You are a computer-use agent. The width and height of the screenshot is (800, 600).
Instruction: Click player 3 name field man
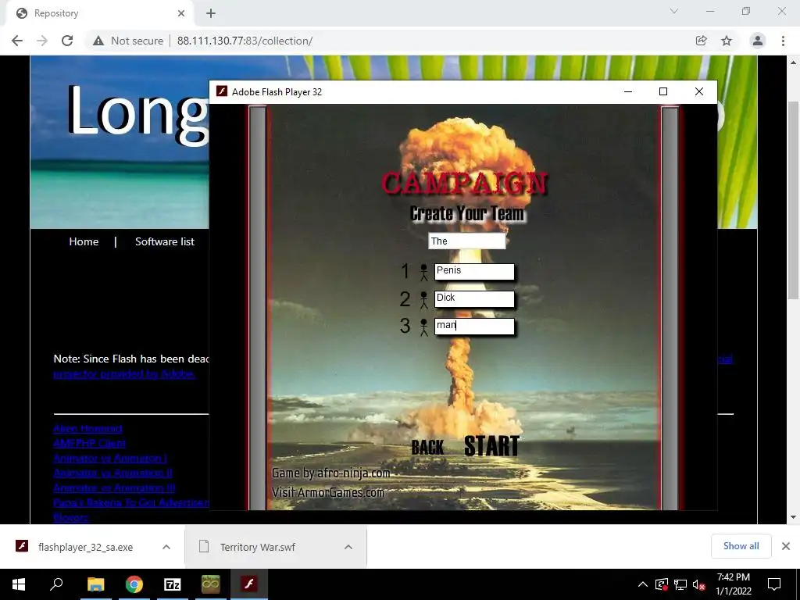[474, 327]
